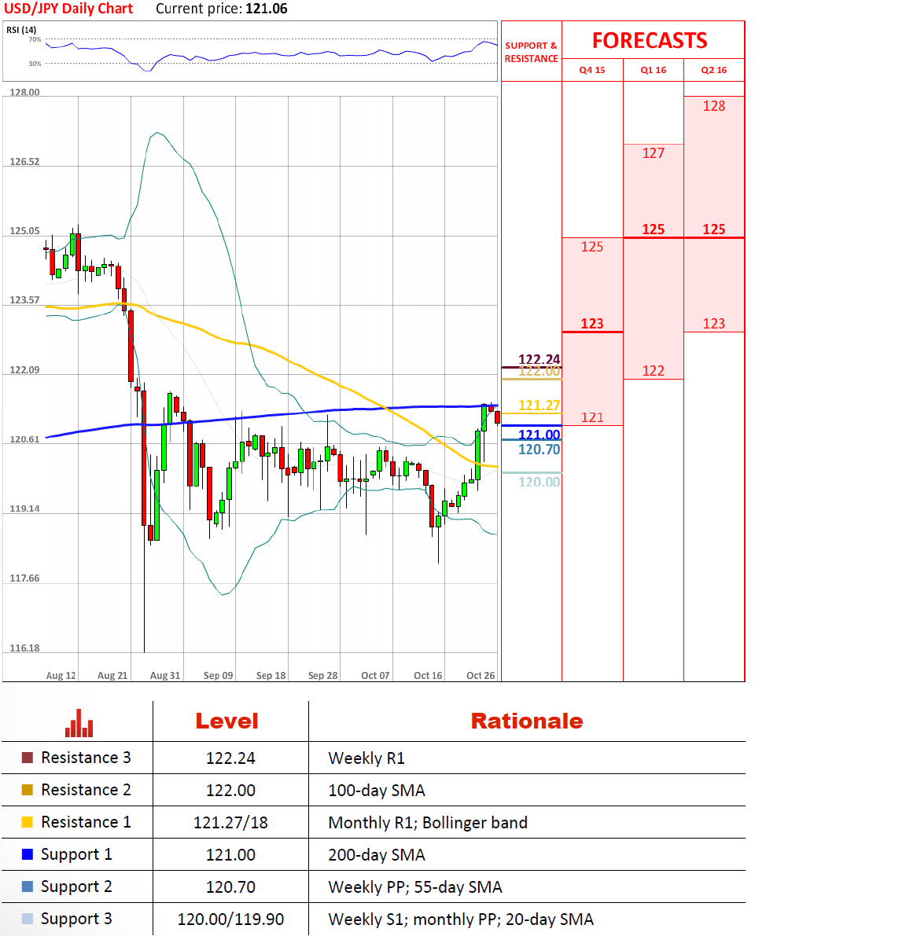
Task: Click the Sep 28 date axis label
Action: [322, 676]
